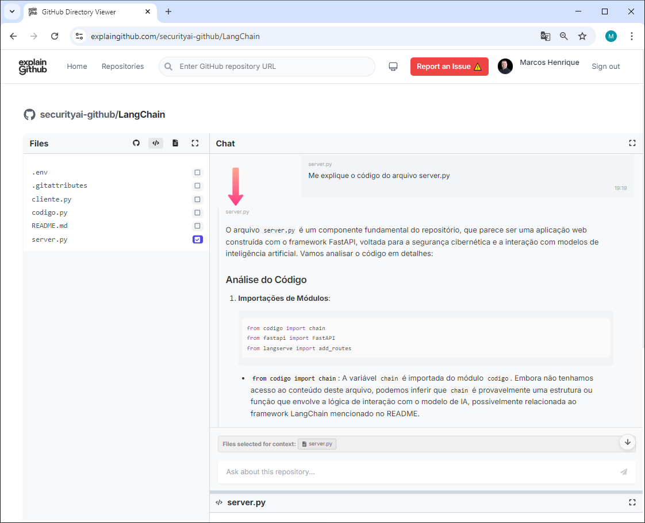The image size is (645, 523).
Task: Open zoom magnifier icon in address bar
Action: point(563,36)
